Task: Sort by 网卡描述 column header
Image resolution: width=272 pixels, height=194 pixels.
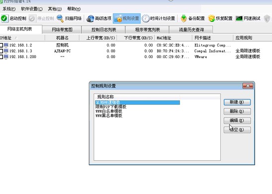Action: [212, 38]
